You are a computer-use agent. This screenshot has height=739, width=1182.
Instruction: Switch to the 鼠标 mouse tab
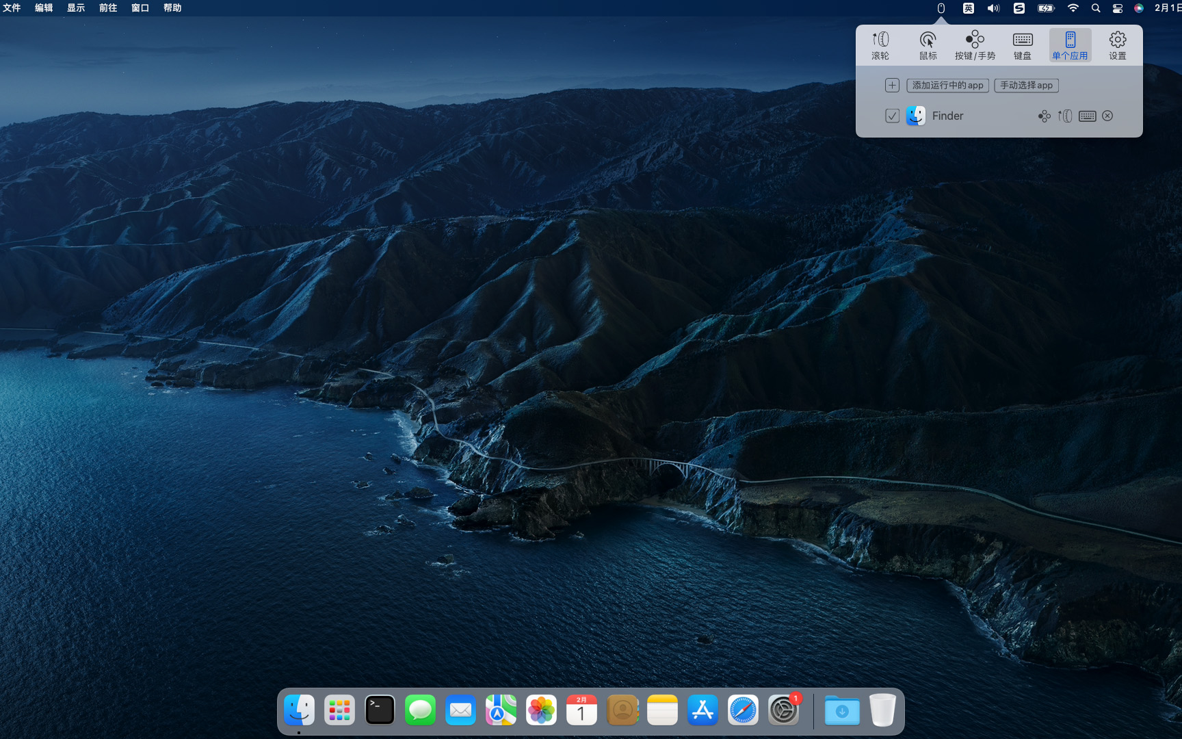click(x=928, y=45)
